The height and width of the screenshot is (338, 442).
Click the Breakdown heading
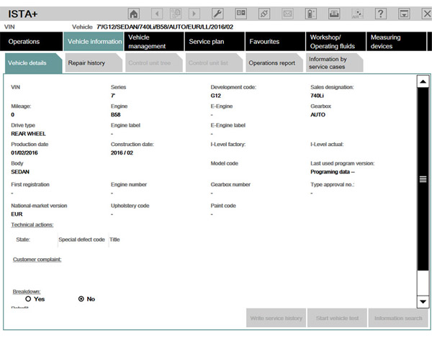point(27,291)
